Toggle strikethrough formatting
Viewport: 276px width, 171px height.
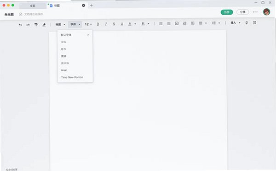click(x=114, y=24)
